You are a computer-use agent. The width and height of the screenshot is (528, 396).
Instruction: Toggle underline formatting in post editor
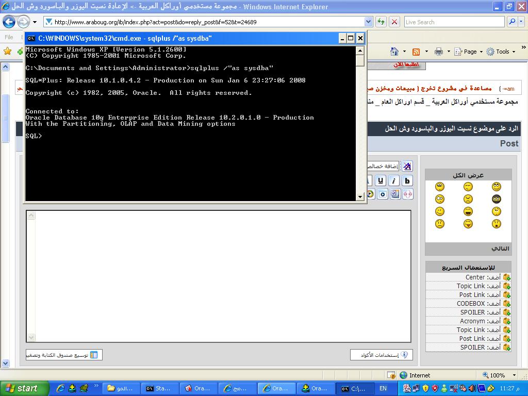381,180
